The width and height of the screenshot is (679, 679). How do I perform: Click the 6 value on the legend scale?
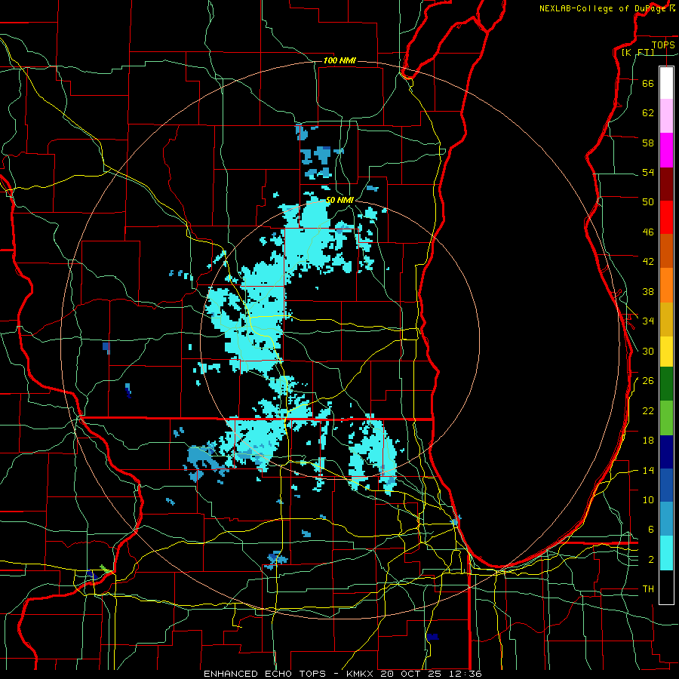tap(651, 530)
